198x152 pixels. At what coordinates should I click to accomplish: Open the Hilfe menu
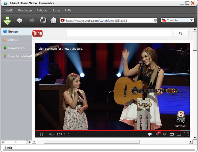point(68,10)
